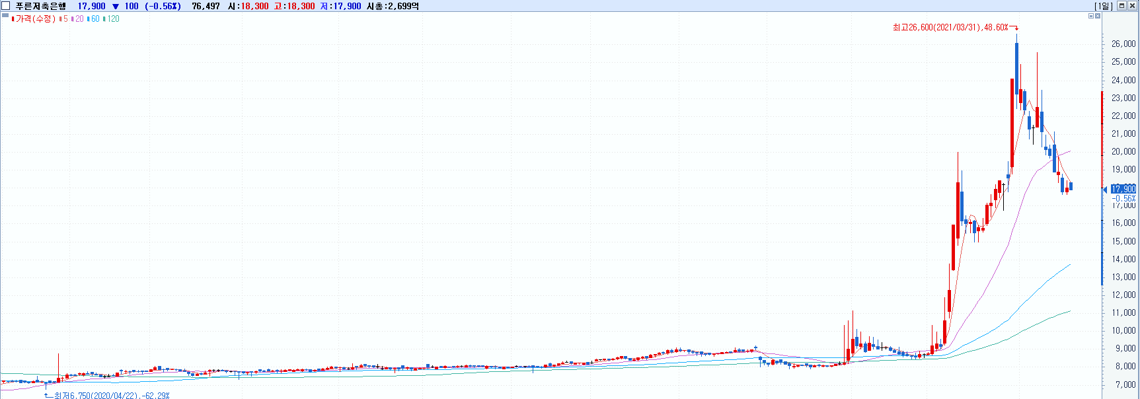The image size is (1140, 399).
Task: Click the 22,000 price axis label
Action: click(1123, 116)
